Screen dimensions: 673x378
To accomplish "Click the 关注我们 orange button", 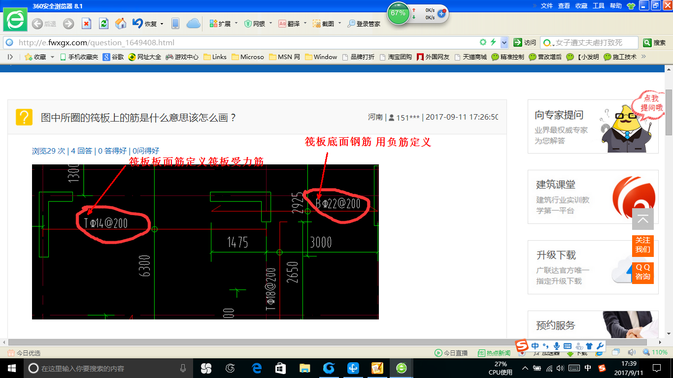I will click(643, 245).
